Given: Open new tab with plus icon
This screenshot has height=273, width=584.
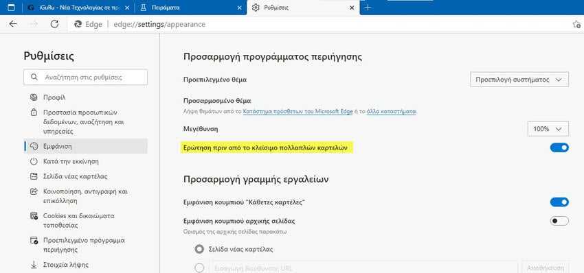Looking at the screenshot, I should tap(368, 8).
